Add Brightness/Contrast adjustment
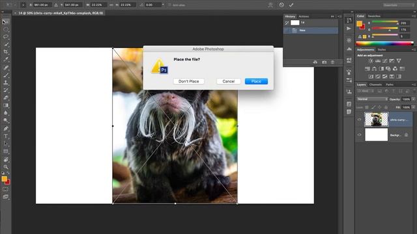 point(371,61)
